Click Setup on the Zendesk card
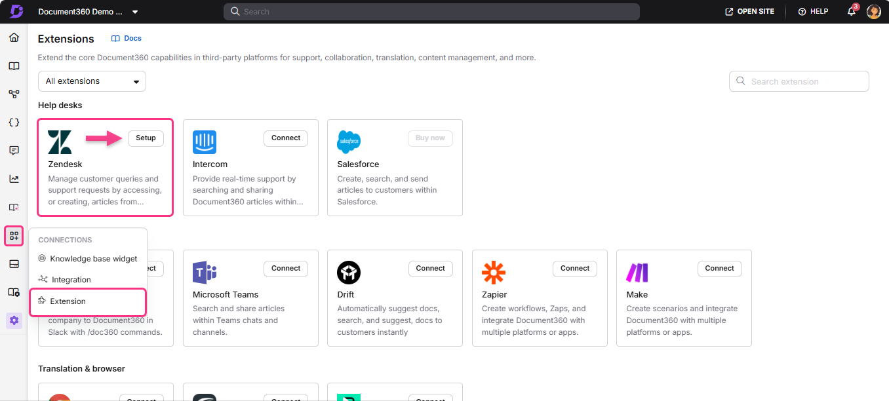Screen dimensions: 889x401 [145, 138]
